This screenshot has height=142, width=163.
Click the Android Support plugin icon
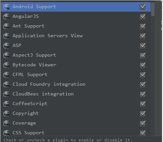[x=6, y=7]
